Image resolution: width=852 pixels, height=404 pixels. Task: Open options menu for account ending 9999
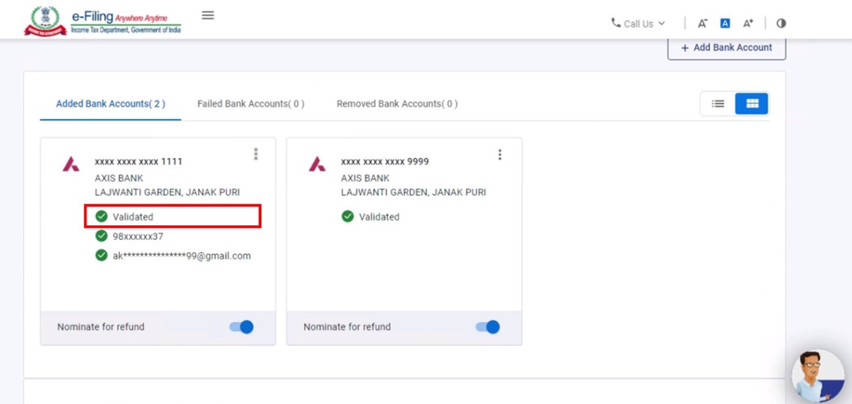click(500, 154)
